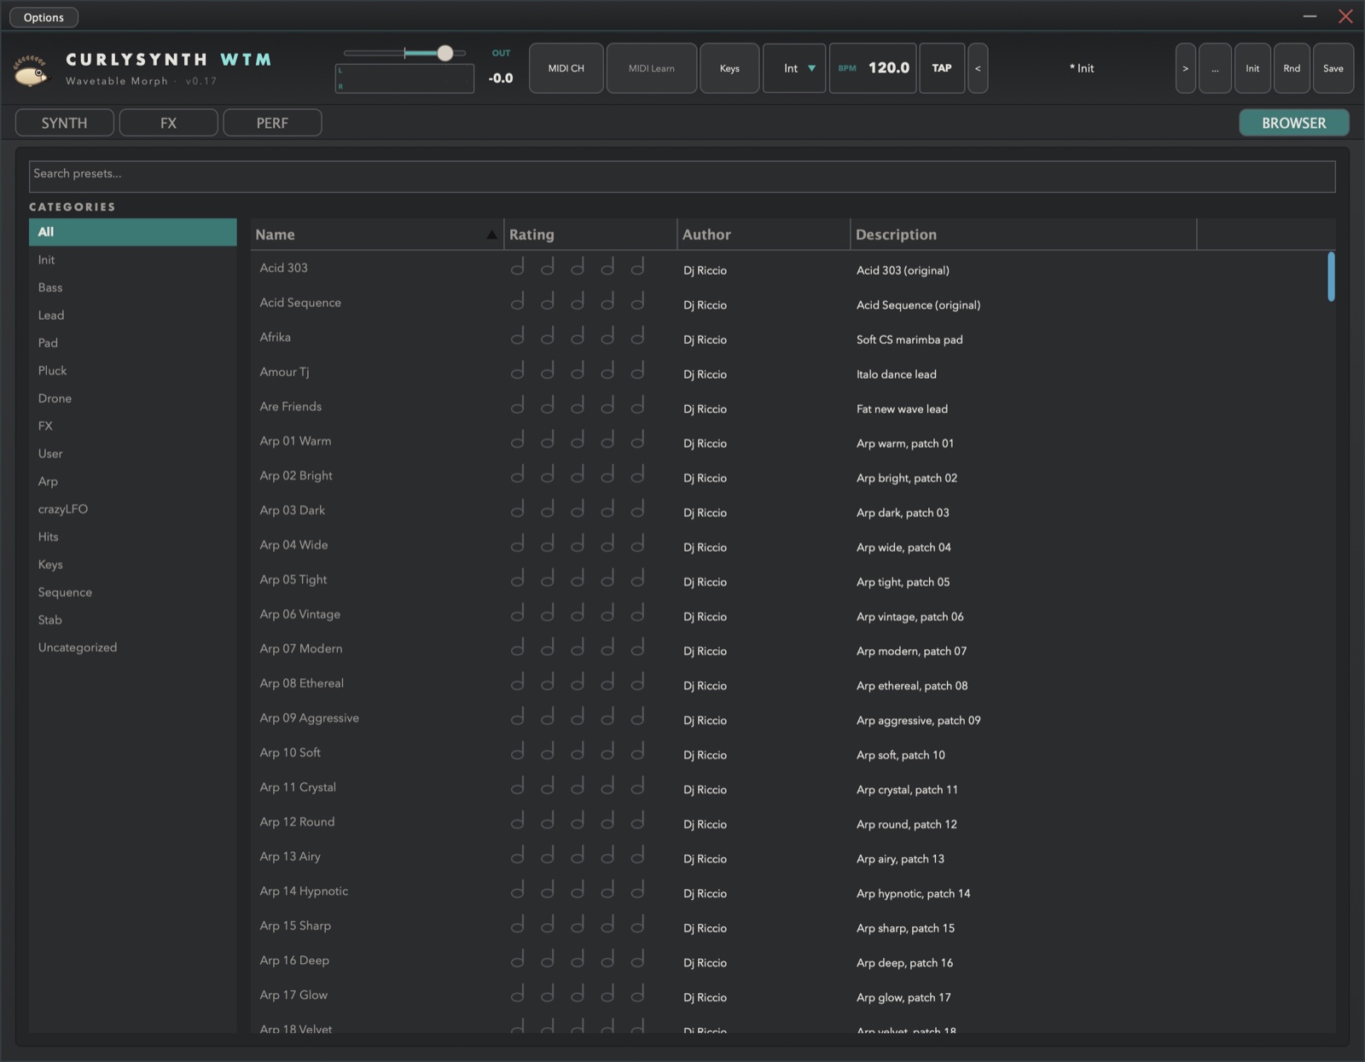Screen dimensions: 1365x1062
Task: Sort presets by Author column
Action: pos(764,235)
